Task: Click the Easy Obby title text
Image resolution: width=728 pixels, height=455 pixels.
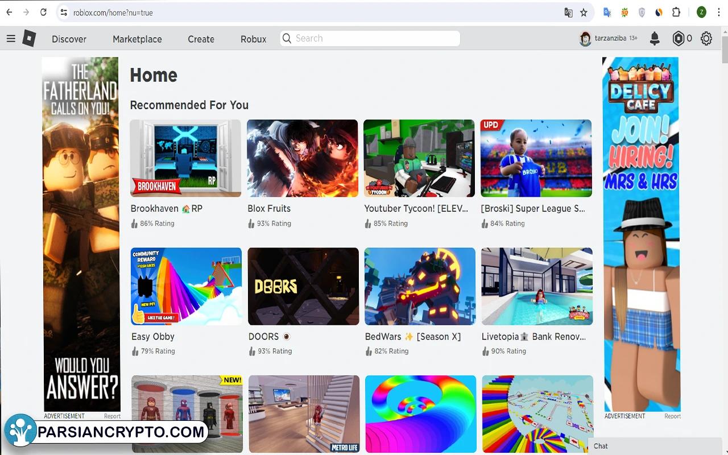Action: point(153,337)
